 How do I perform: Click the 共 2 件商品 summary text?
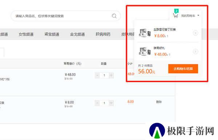coord(145,65)
